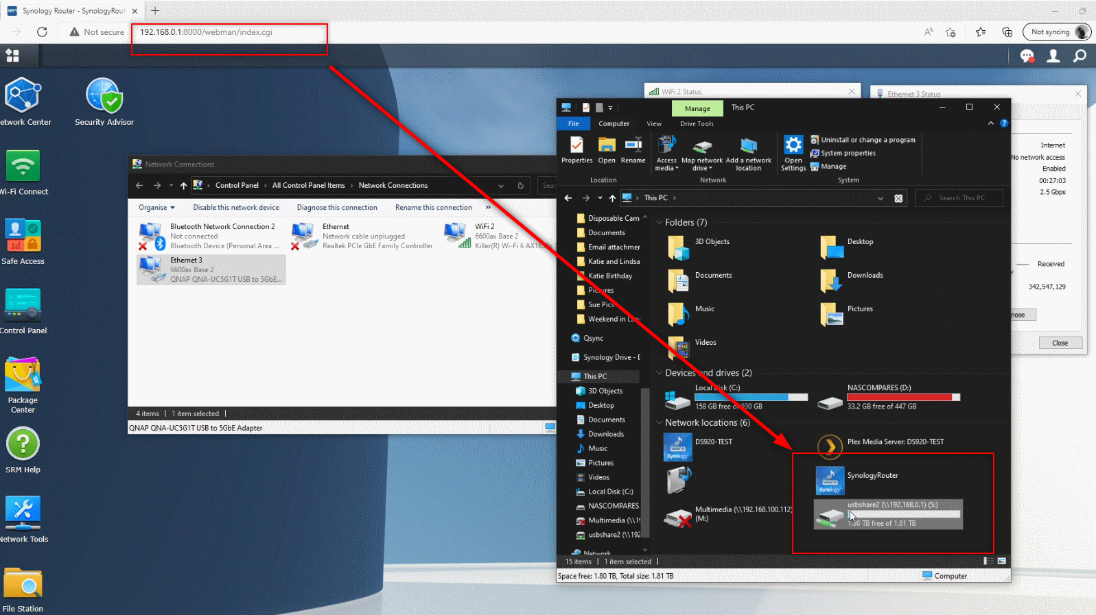1096x615 pixels.
Task: Launch Network Tools
Action: pyautogui.click(x=23, y=519)
